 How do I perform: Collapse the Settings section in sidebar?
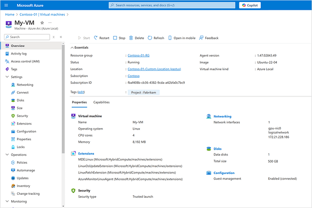point(6,76)
